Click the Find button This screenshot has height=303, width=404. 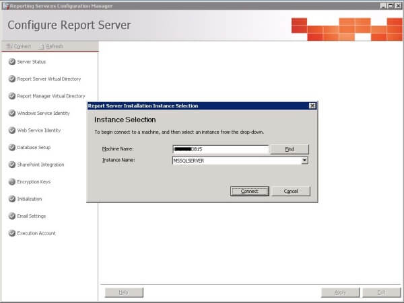point(290,149)
